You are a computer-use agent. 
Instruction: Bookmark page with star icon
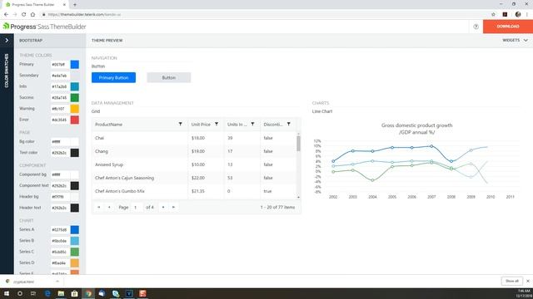point(493,15)
